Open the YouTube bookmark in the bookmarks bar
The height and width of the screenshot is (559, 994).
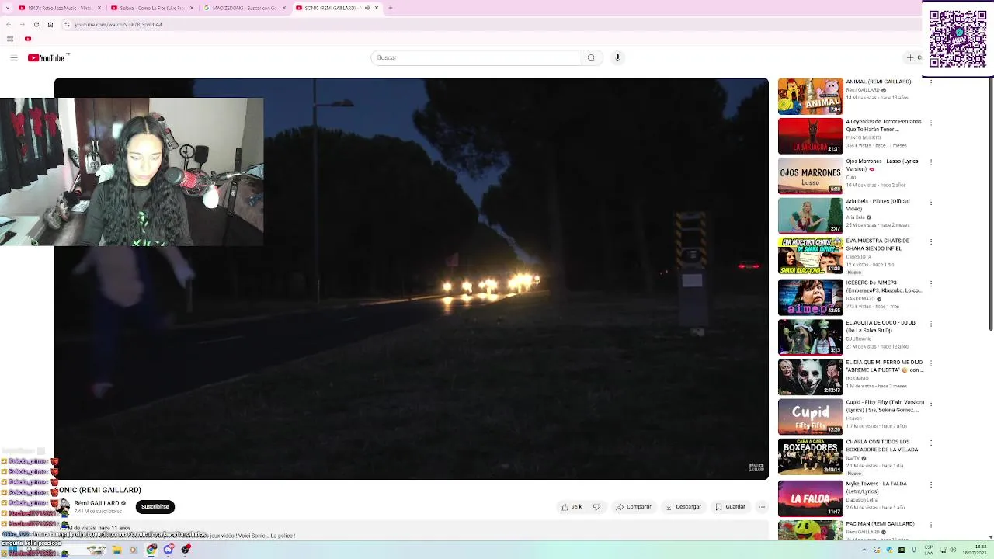pos(28,39)
